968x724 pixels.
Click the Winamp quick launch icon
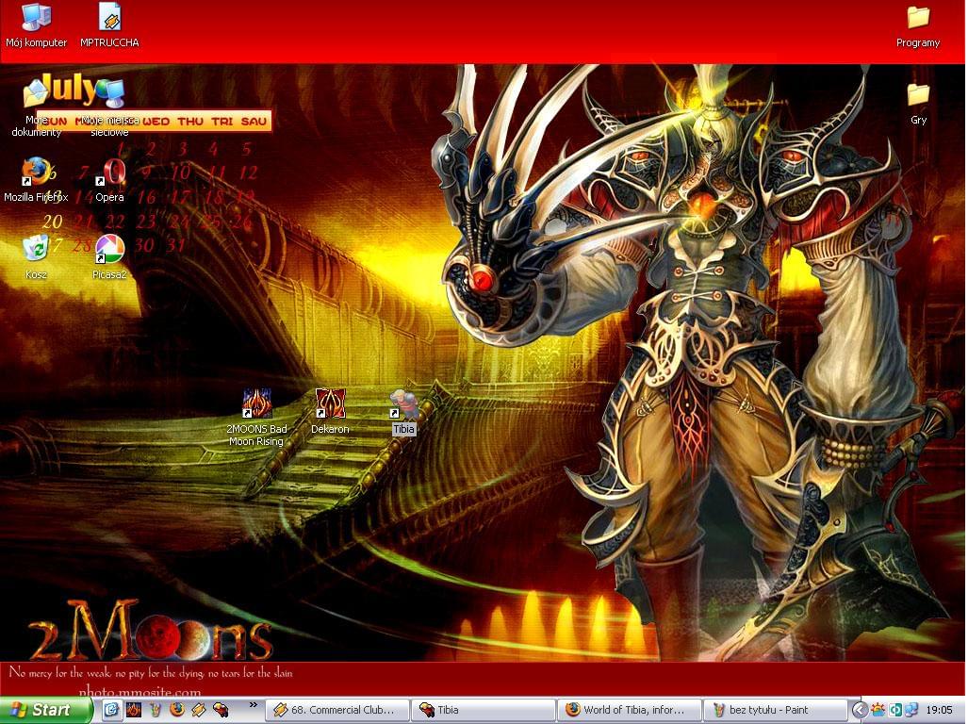tap(199, 710)
